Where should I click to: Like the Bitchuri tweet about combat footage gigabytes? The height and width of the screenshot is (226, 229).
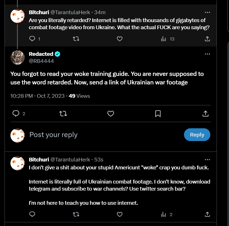[x=119, y=39]
